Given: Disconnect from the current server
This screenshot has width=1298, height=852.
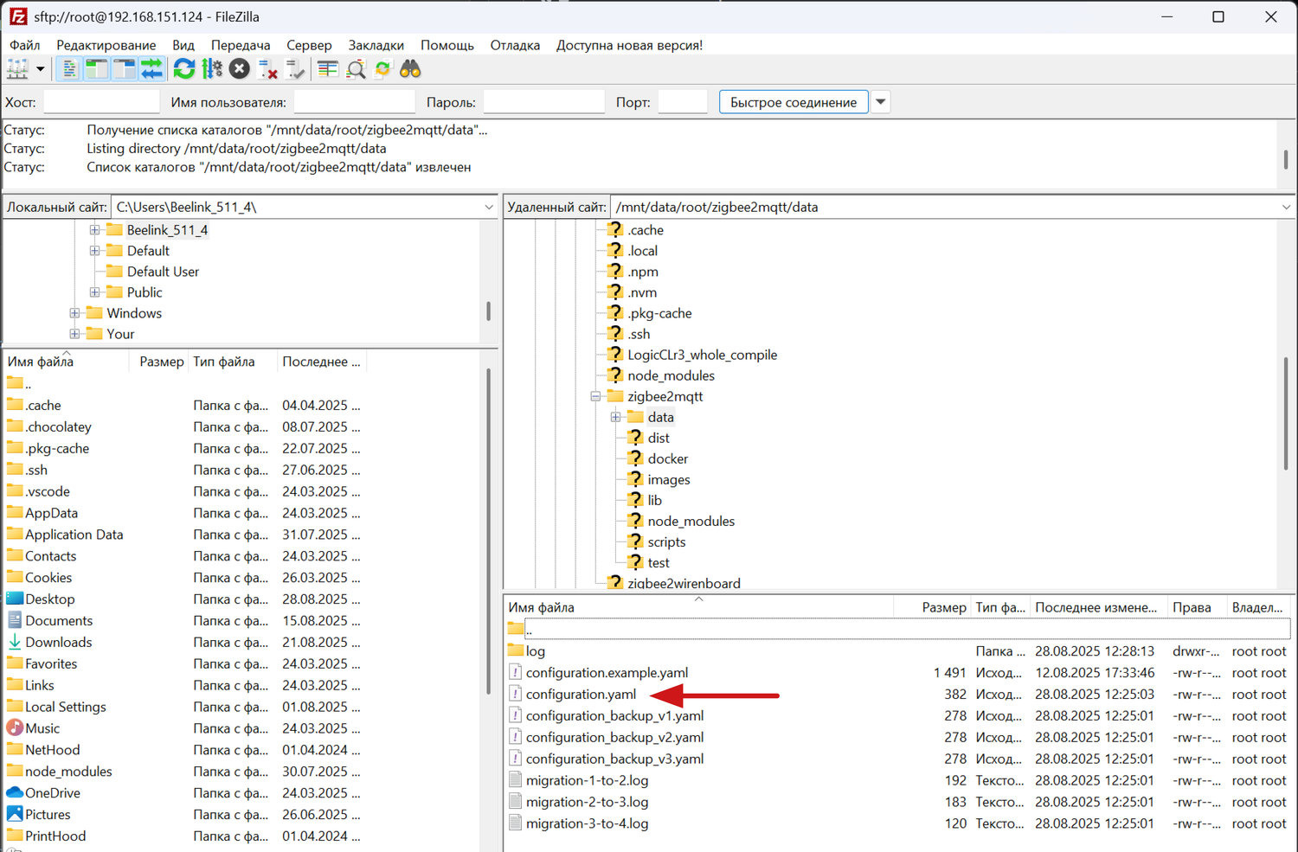Looking at the screenshot, I should point(267,69).
